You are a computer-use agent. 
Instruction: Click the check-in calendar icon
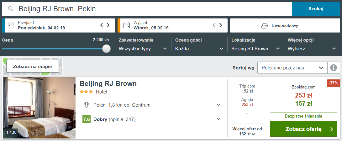click(11, 25)
